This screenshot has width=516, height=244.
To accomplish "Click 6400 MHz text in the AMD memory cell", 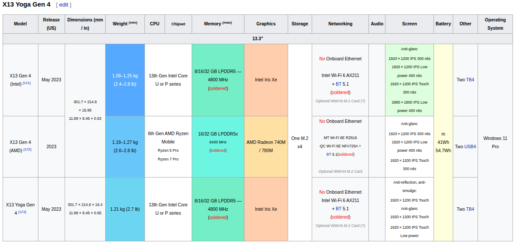I will 218,142.
